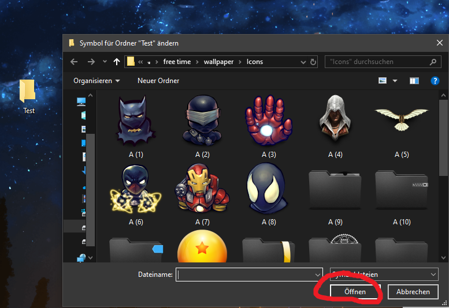Cancel with the Abbrechen button

(413, 292)
